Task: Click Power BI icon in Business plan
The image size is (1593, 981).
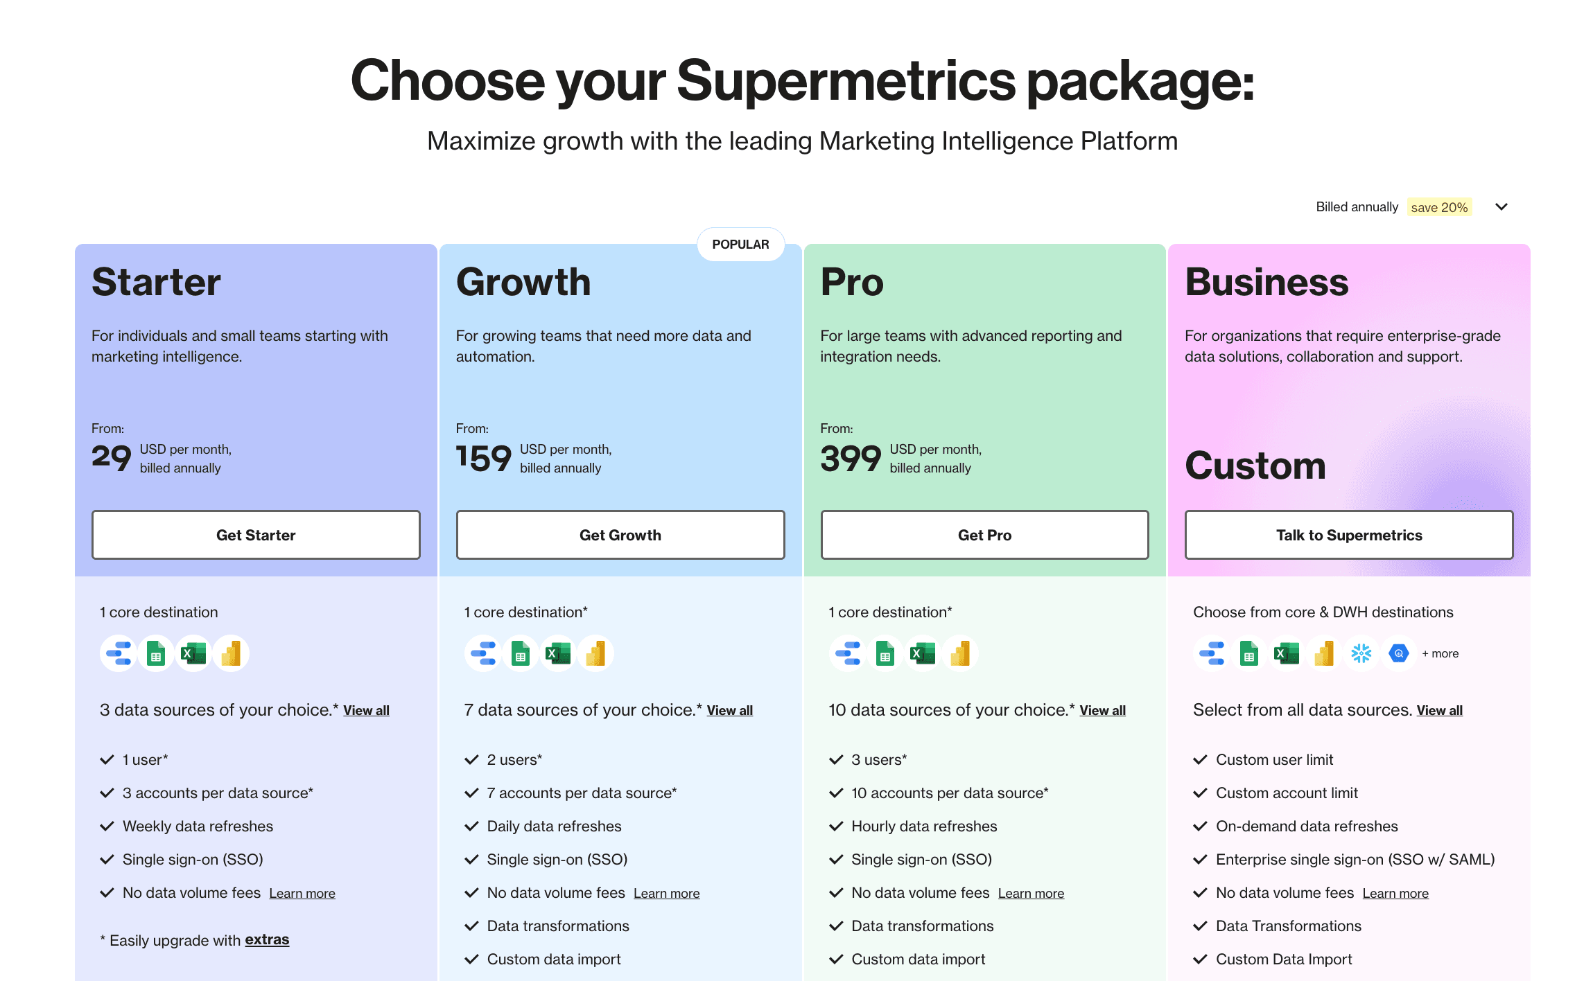Action: 1324,653
